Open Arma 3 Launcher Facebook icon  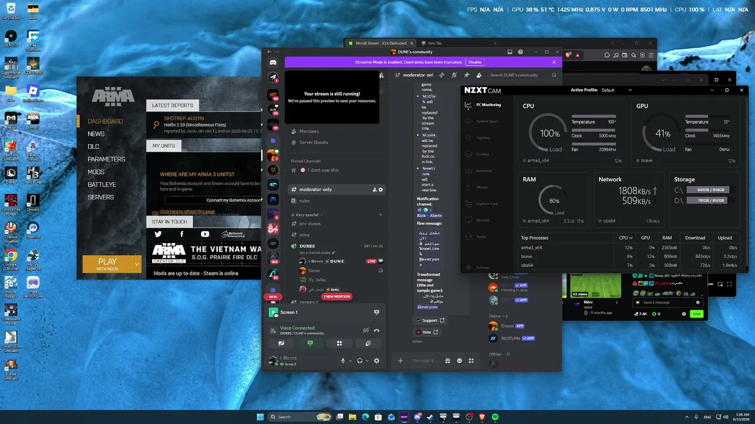point(182,234)
